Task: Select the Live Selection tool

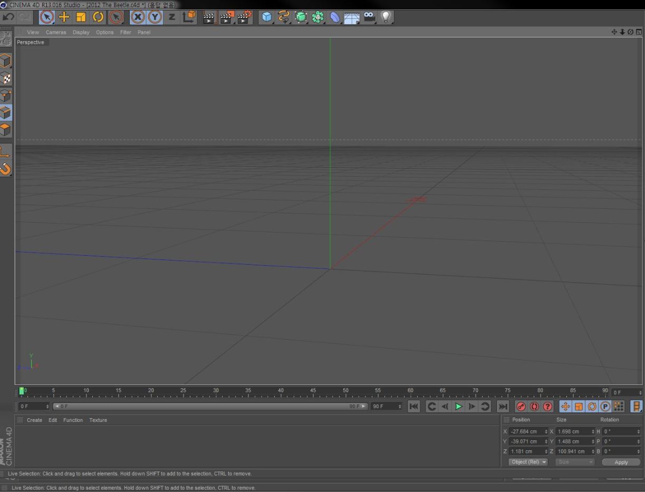Action: coord(47,17)
